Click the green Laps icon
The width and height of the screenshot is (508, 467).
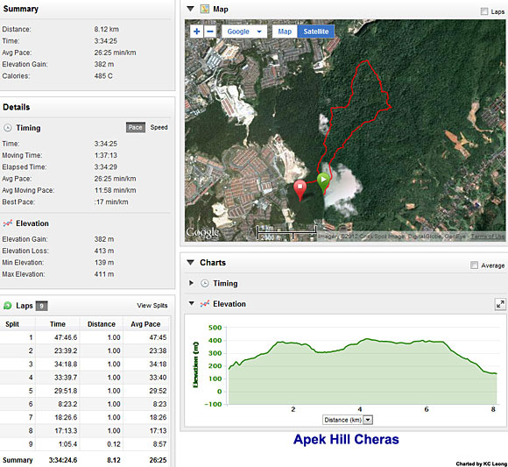8,306
